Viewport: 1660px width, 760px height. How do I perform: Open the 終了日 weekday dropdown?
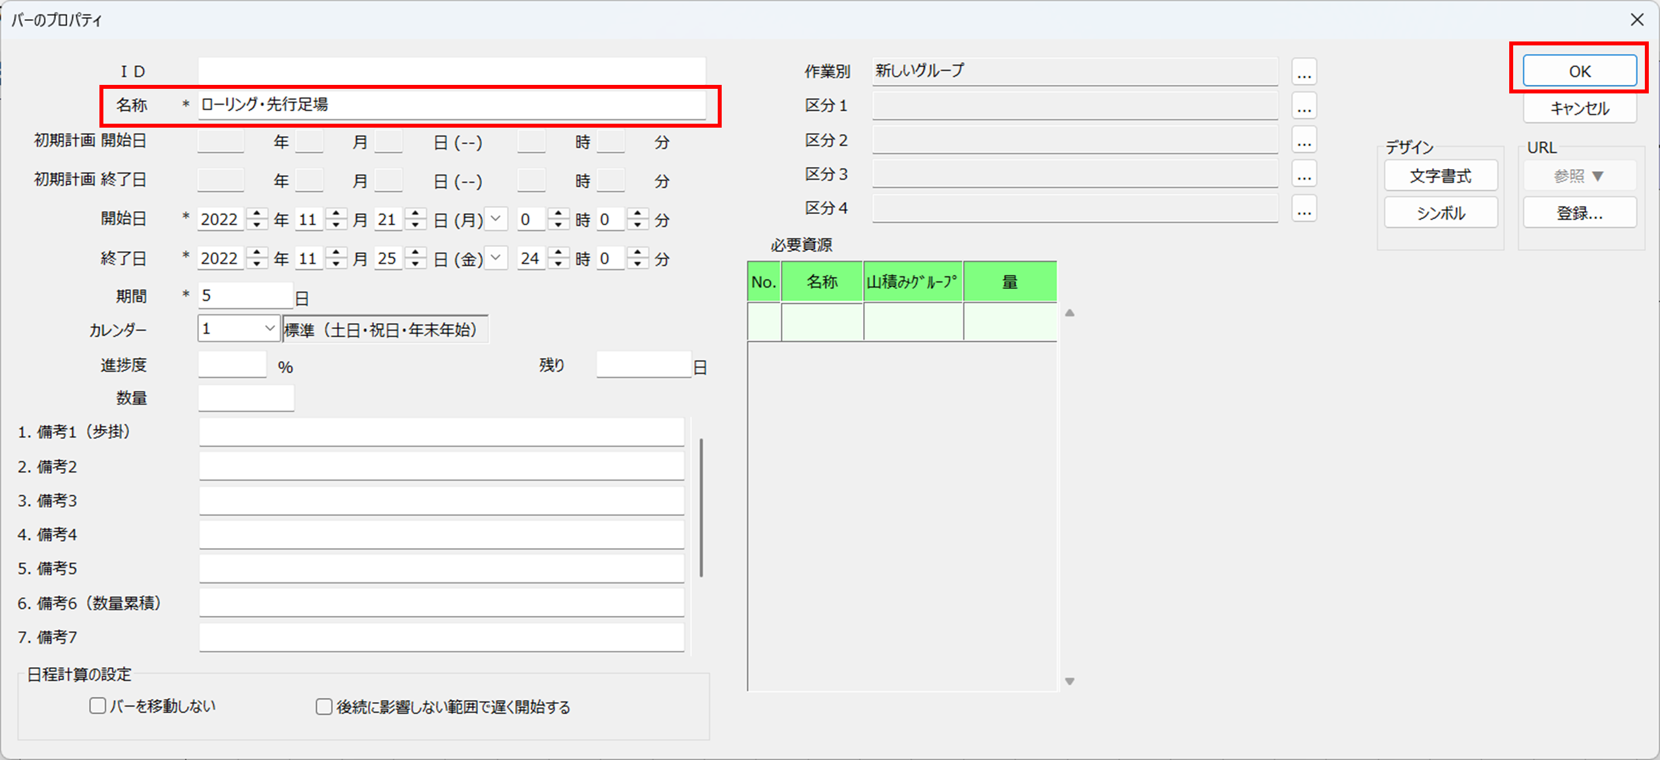(496, 258)
